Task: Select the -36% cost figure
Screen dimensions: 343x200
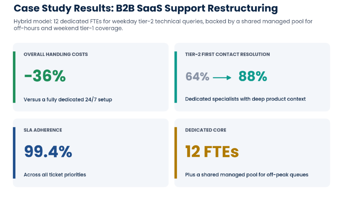Action: [45, 76]
